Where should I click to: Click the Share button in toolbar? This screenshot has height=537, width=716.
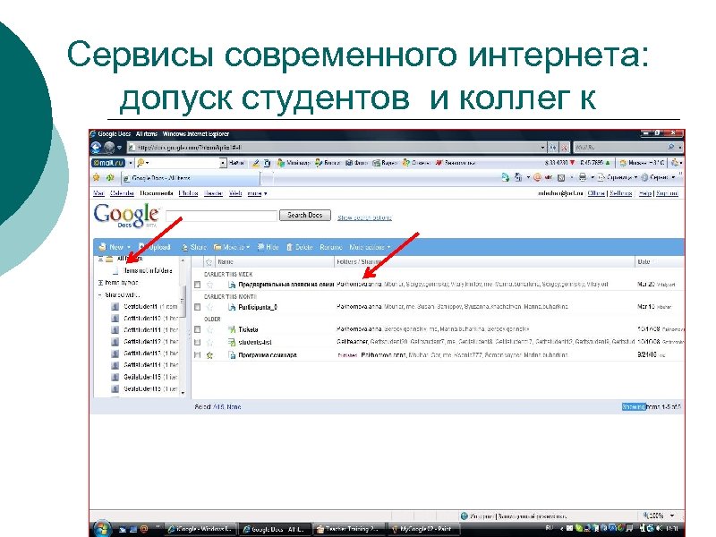pyautogui.click(x=194, y=247)
